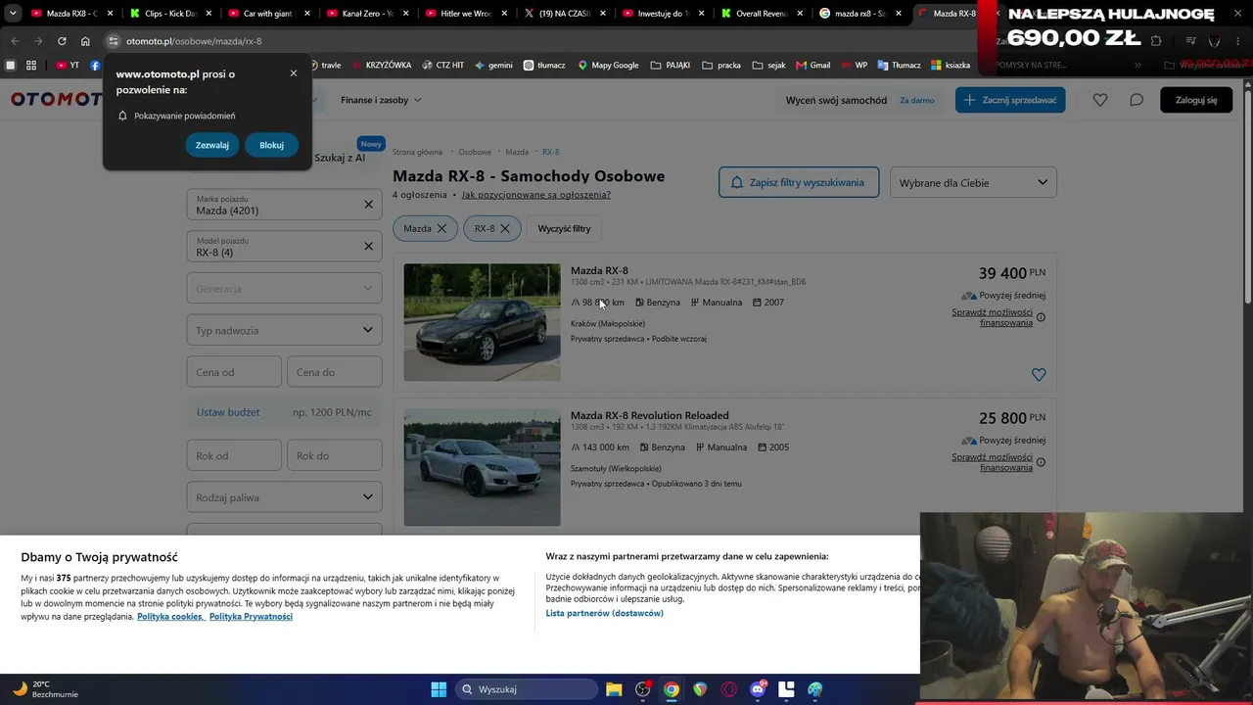Close the notification permission popup with X
Screen dimensions: 1253x705
tap(294, 73)
